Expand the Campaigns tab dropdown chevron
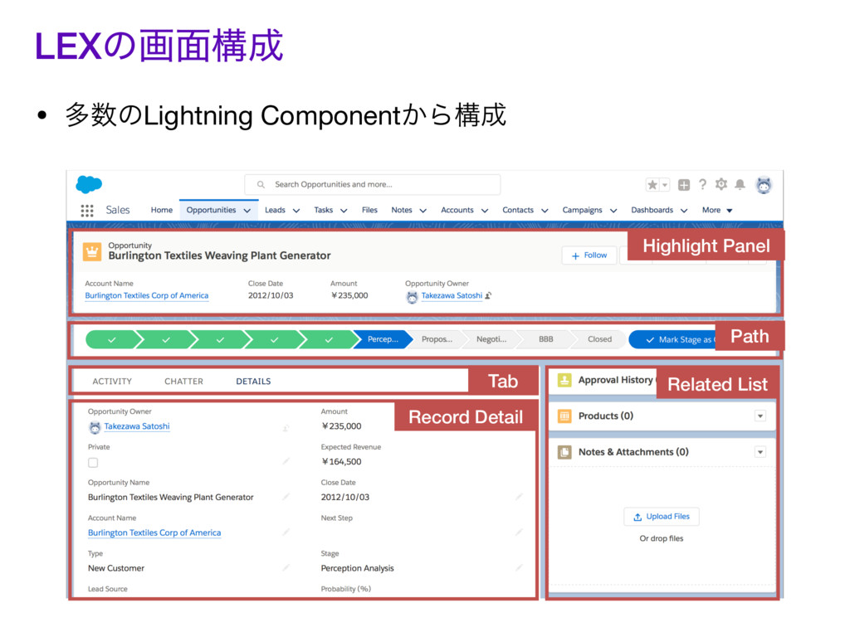Viewport: 850px width, 637px height. click(613, 211)
